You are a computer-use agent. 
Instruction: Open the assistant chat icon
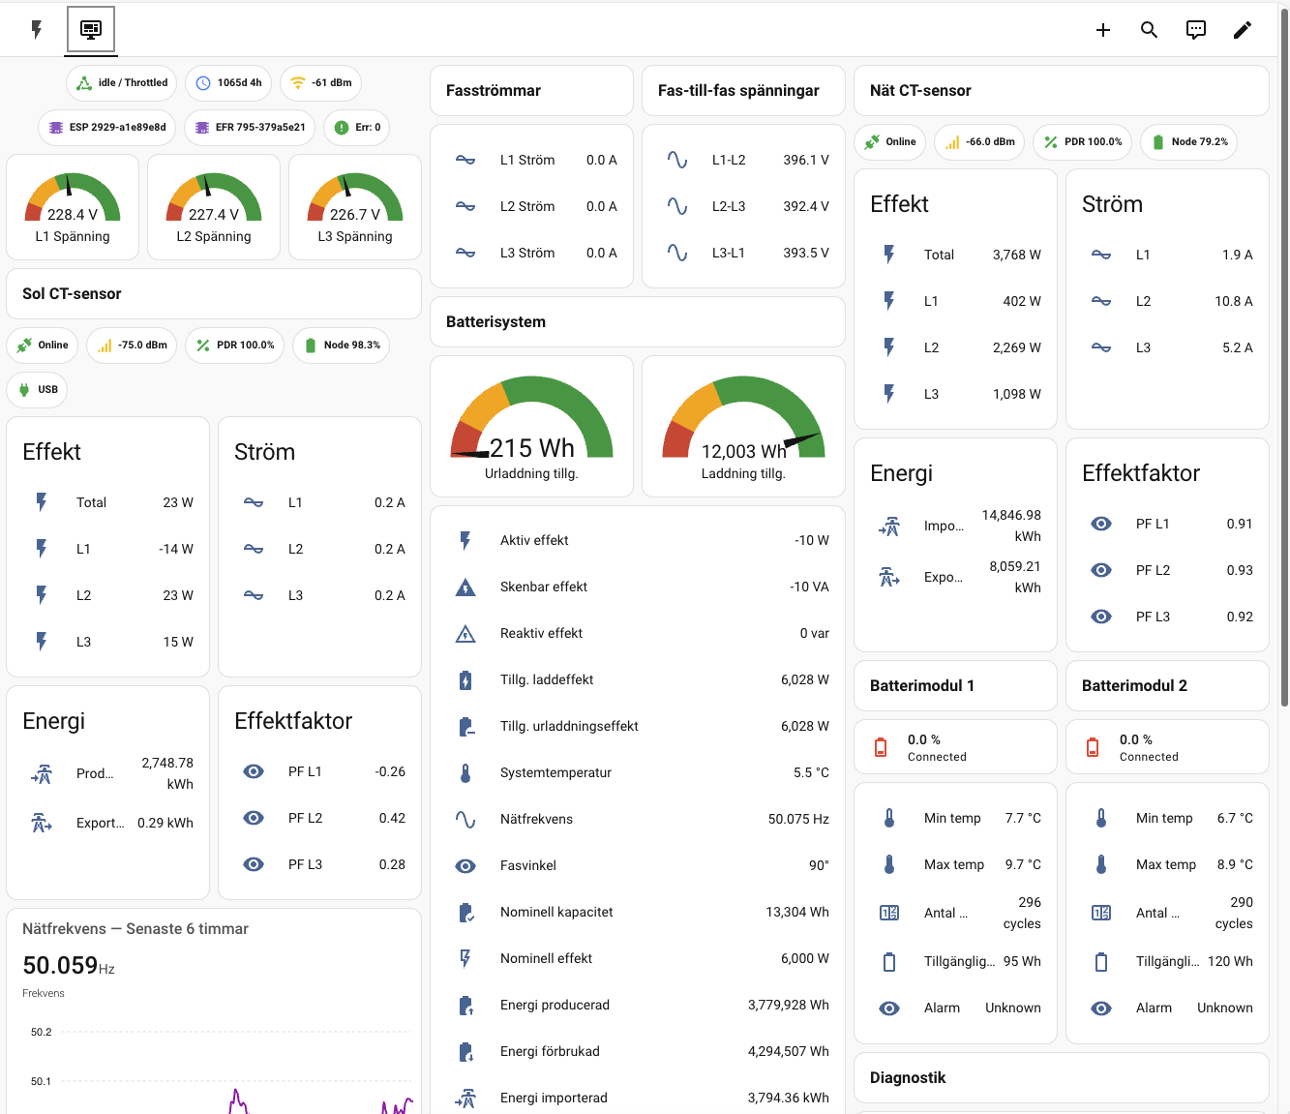[1196, 30]
